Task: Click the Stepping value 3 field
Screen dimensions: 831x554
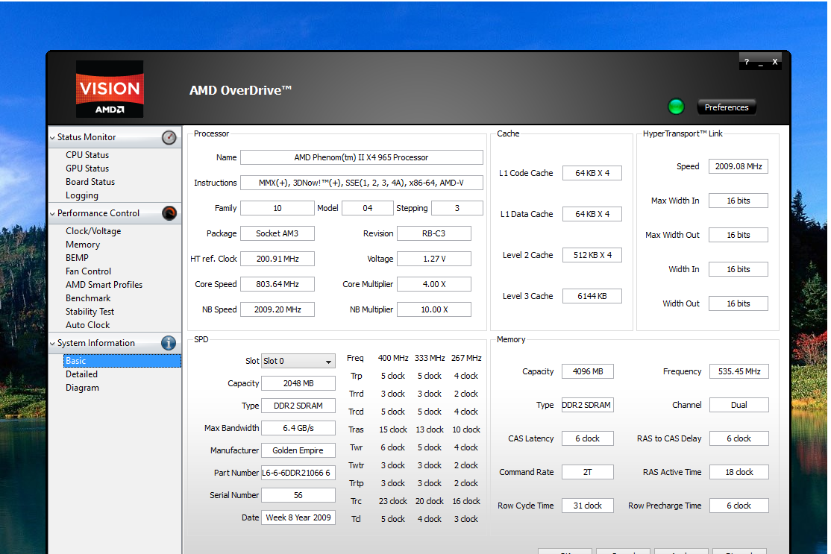Action: click(x=457, y=208)
